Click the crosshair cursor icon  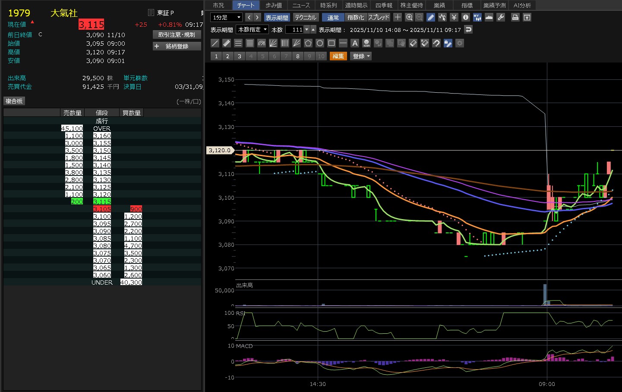398,17
